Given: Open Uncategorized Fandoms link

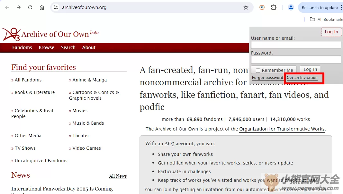Looking at the screenshot, I should (x=41, y=161).
